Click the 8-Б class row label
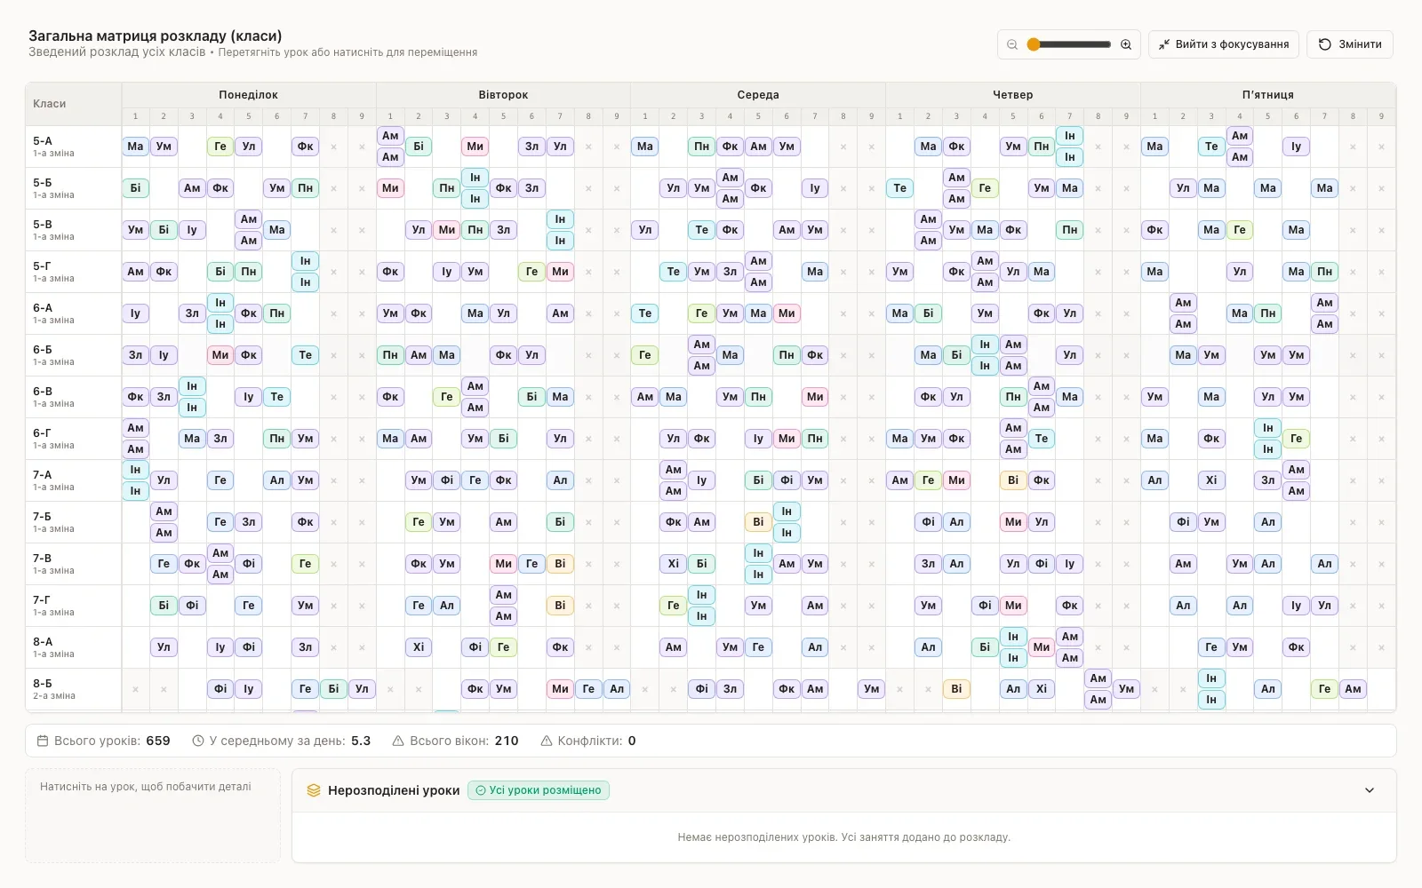The height and width of the screenshot is (888, 1422). [x=73, y=689]
